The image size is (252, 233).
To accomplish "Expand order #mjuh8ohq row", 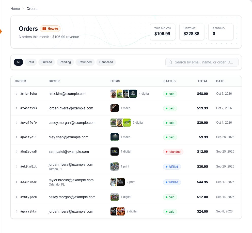I will [x=17, y=94].
